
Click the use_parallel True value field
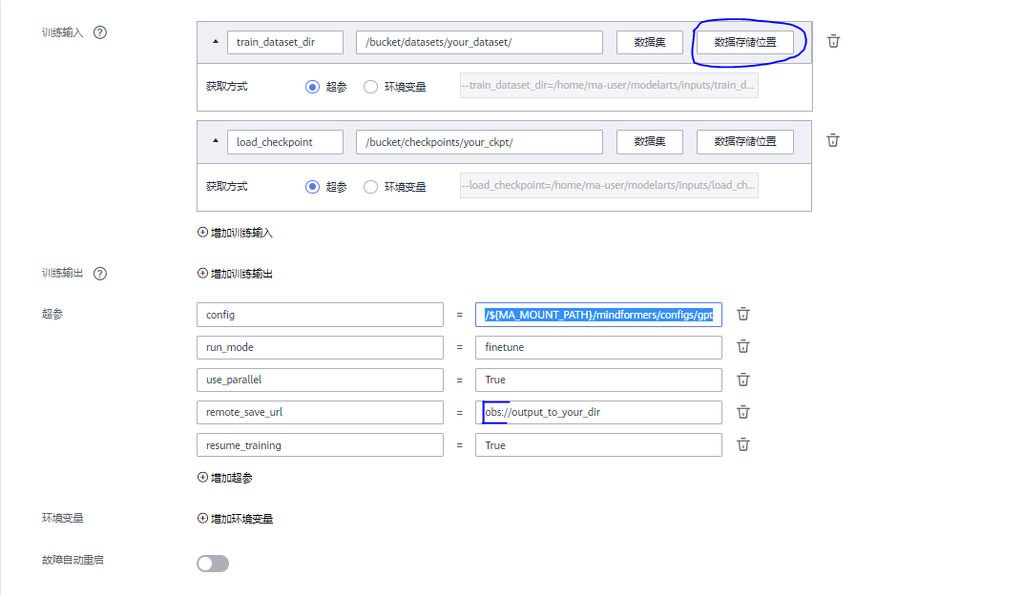(x=599, y=380)
